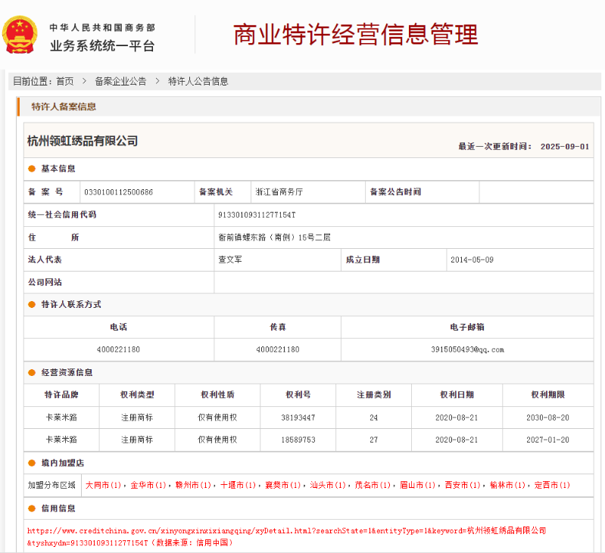
Task: Click the 商业特许经营信息管理 page title
Action: click(356, 34)
